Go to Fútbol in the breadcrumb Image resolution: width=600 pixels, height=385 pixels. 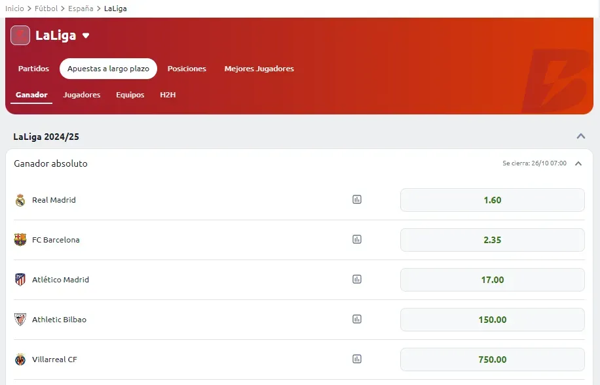[46, 8]
